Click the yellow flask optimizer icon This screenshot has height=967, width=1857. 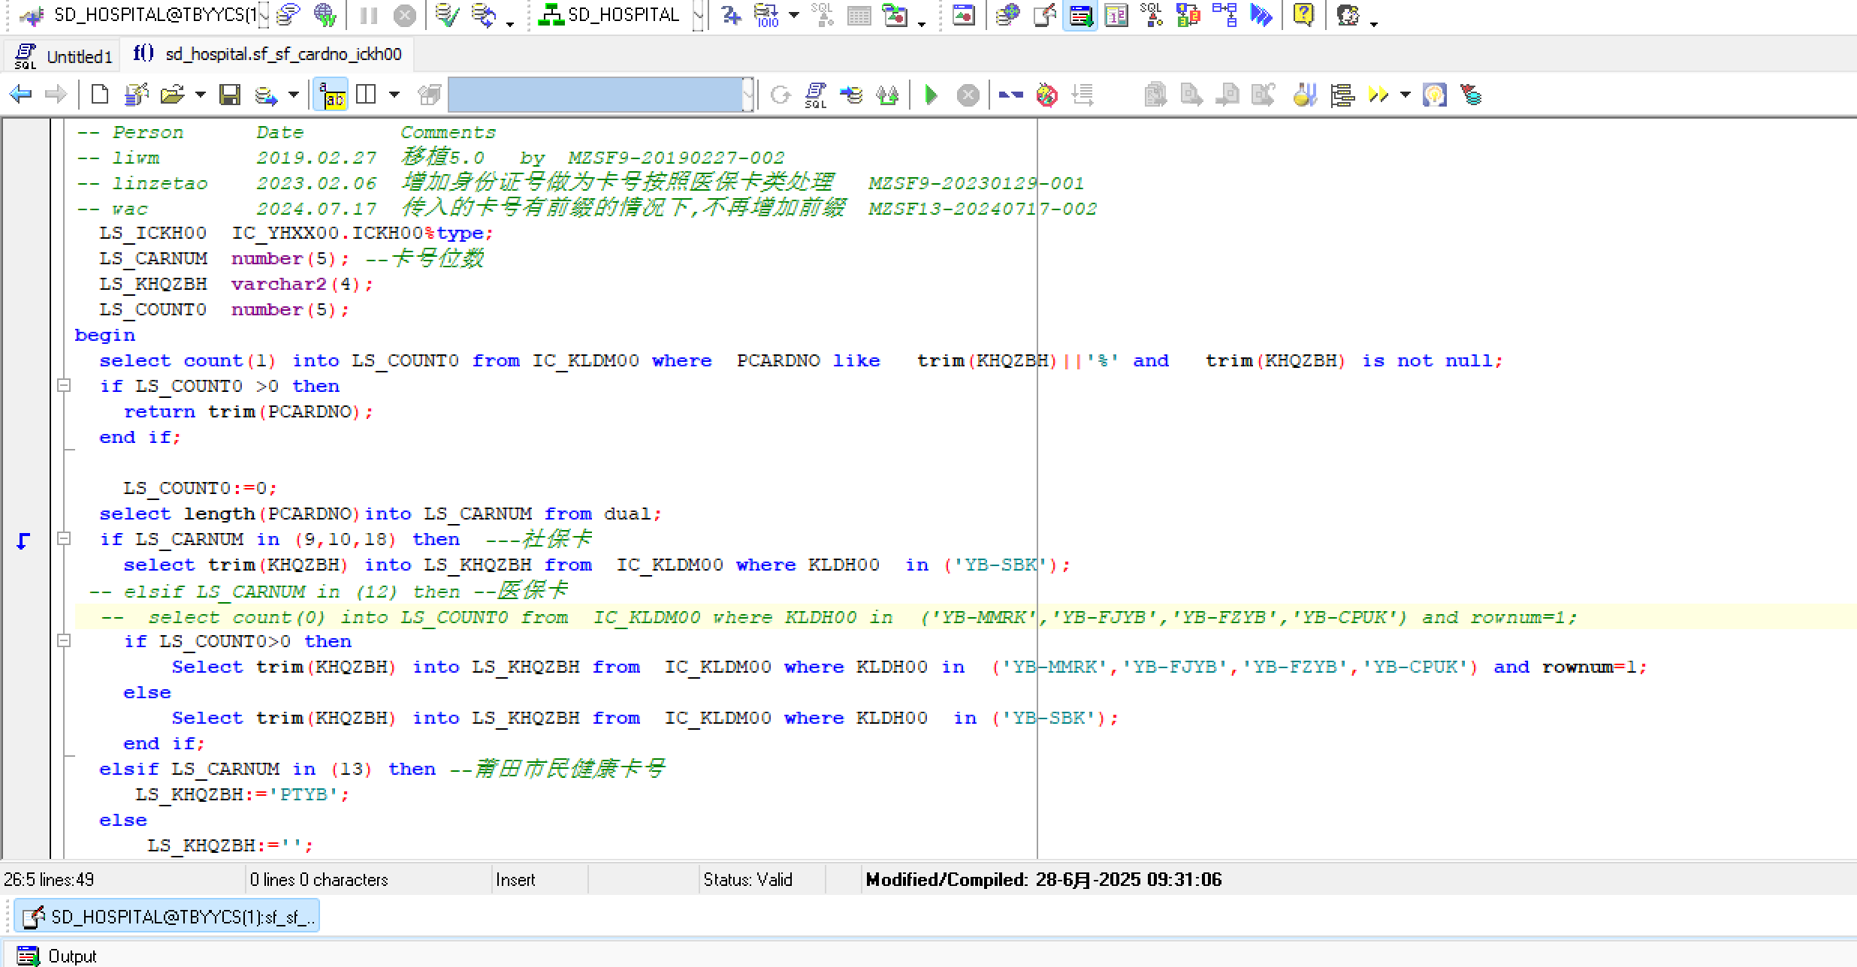[1306, 95]
